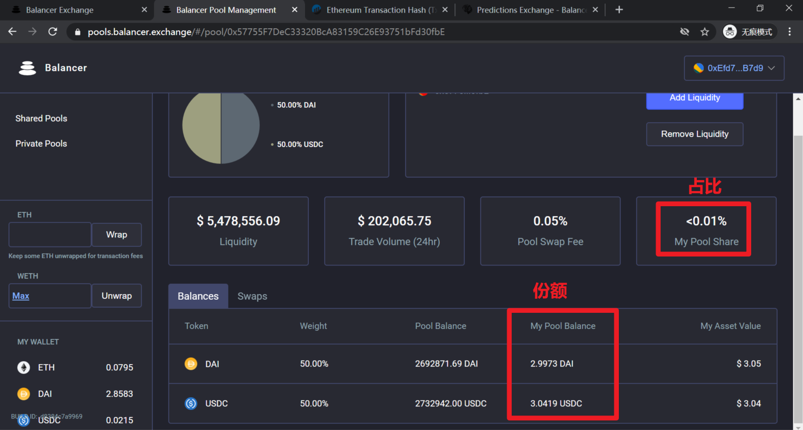The image size is (803, 430).
Task: Open Private Pools in the sidebar
Action: (41, 144)
